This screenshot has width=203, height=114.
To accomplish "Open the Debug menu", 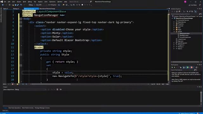I will coord(30,2).
